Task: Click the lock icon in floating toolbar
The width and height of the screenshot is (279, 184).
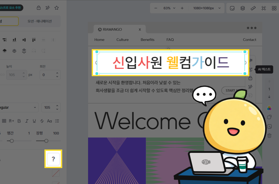Action: [250, 78]
